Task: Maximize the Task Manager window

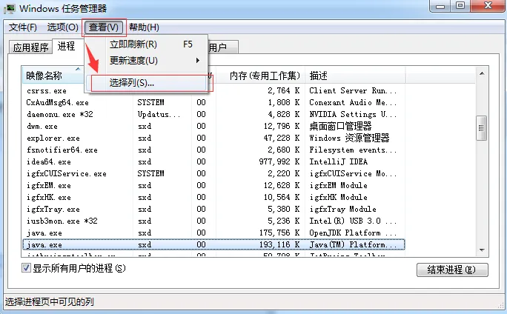Action: click(460, 7)
